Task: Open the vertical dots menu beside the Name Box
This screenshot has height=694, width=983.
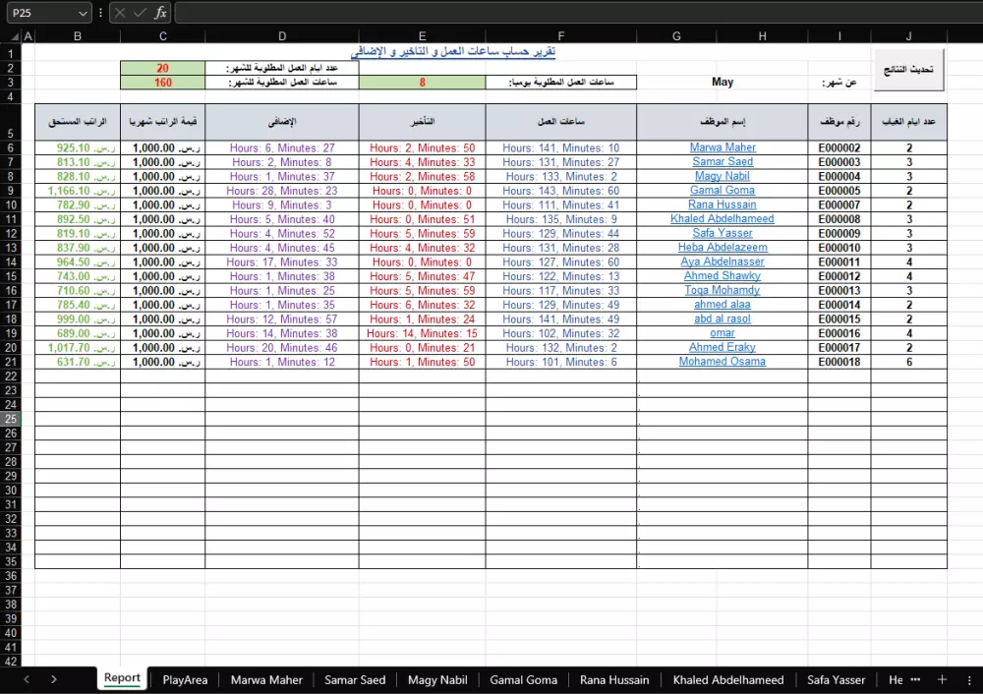Action: (102, 13)
